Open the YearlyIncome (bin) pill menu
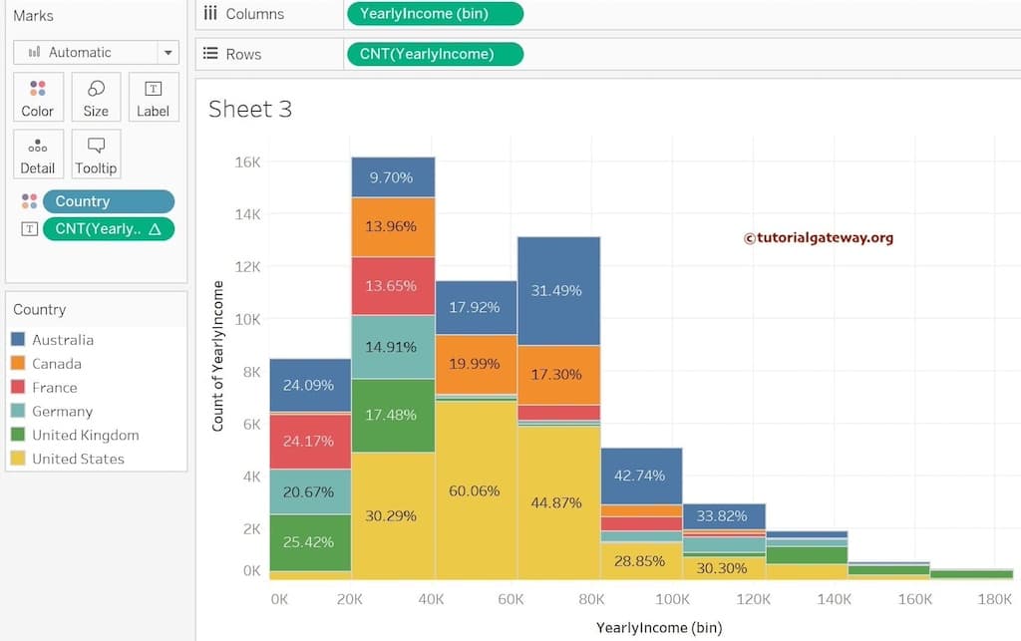Image resolution: width=1021 pixels, height=641 pixels. (x=435, y=13)
